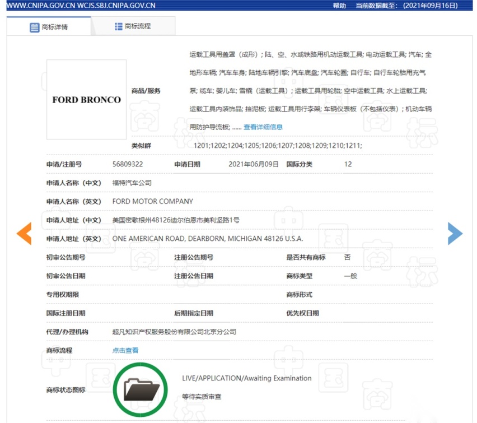
Task: Click the green folder status icon
Action: pos(140,389)
